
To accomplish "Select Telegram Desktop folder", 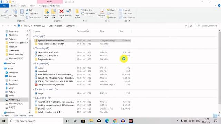I will [83, 59].
